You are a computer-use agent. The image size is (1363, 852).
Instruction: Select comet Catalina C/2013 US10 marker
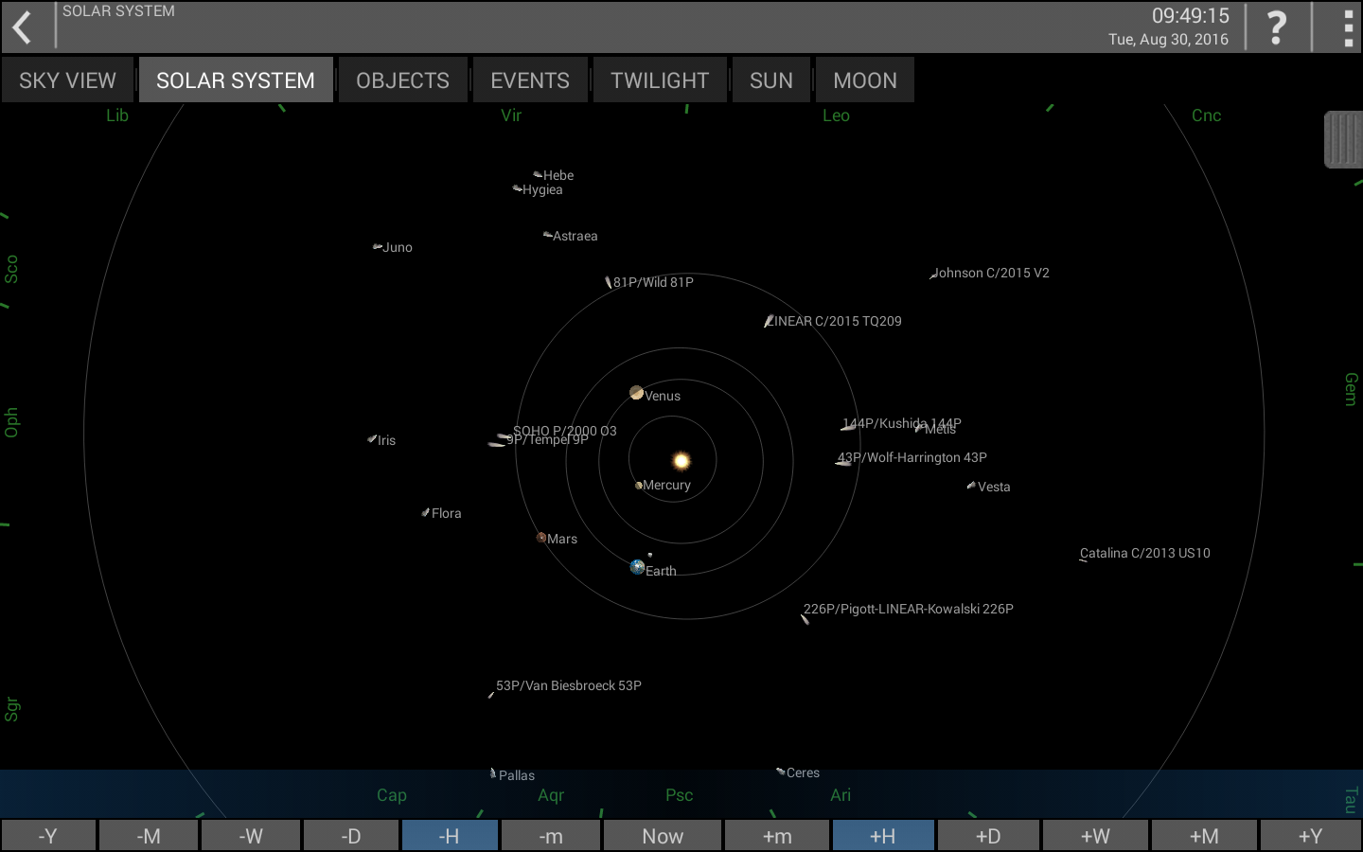click(x=1084, y=560)
